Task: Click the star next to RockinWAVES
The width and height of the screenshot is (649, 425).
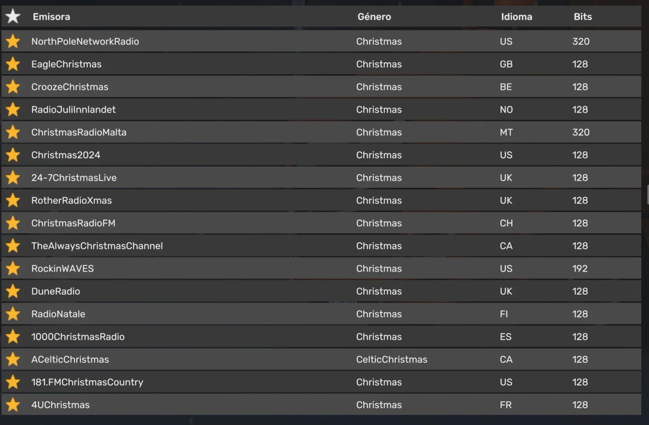Action: (13, 269)
